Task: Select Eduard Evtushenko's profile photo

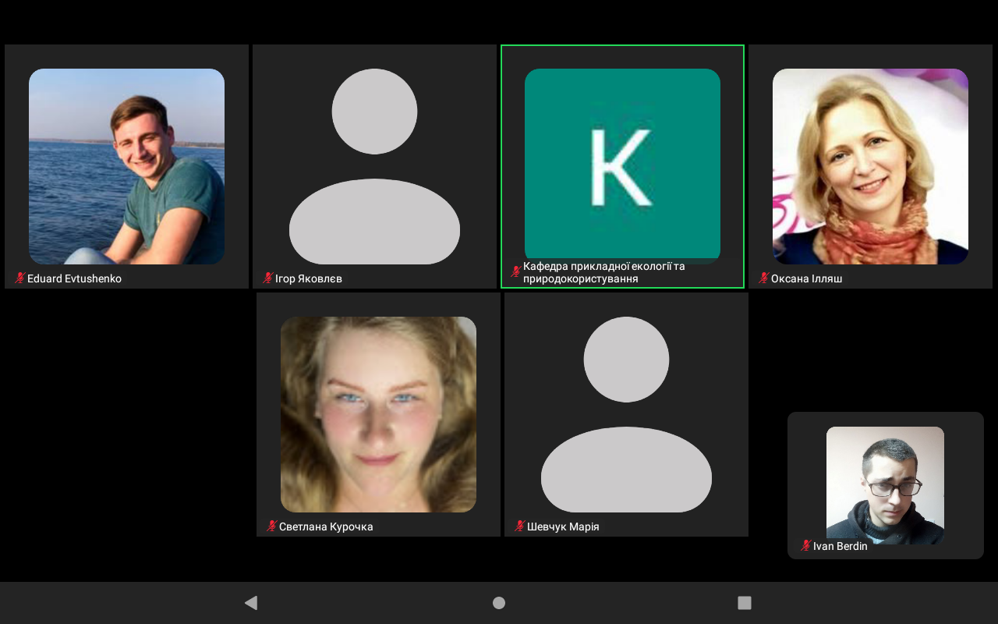Action: pyautogui.click(x=126, y=166)
